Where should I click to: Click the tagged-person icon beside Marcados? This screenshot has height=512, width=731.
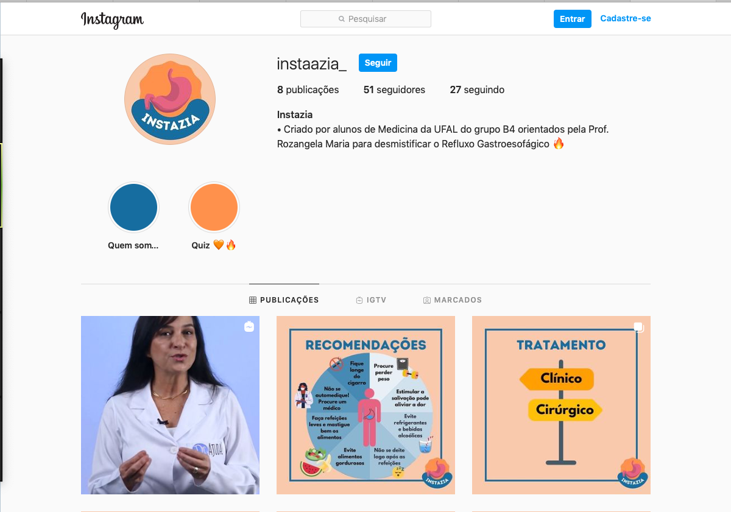click(x=427, y=300)
